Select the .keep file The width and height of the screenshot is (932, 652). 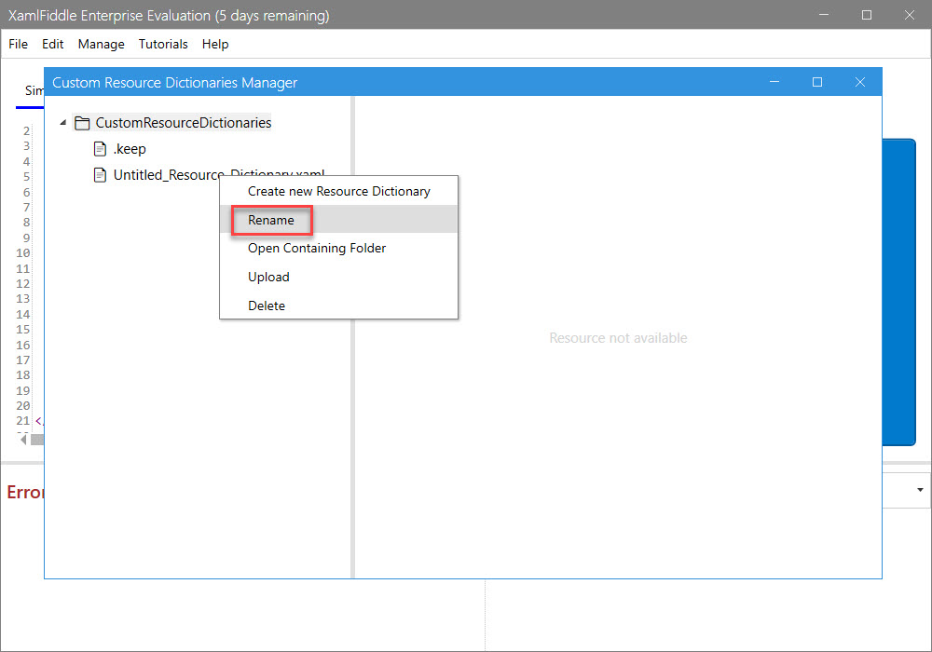click(130, 149)
